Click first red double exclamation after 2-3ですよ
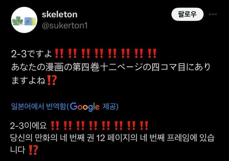229x161 pixels. [x=59, y=53]
